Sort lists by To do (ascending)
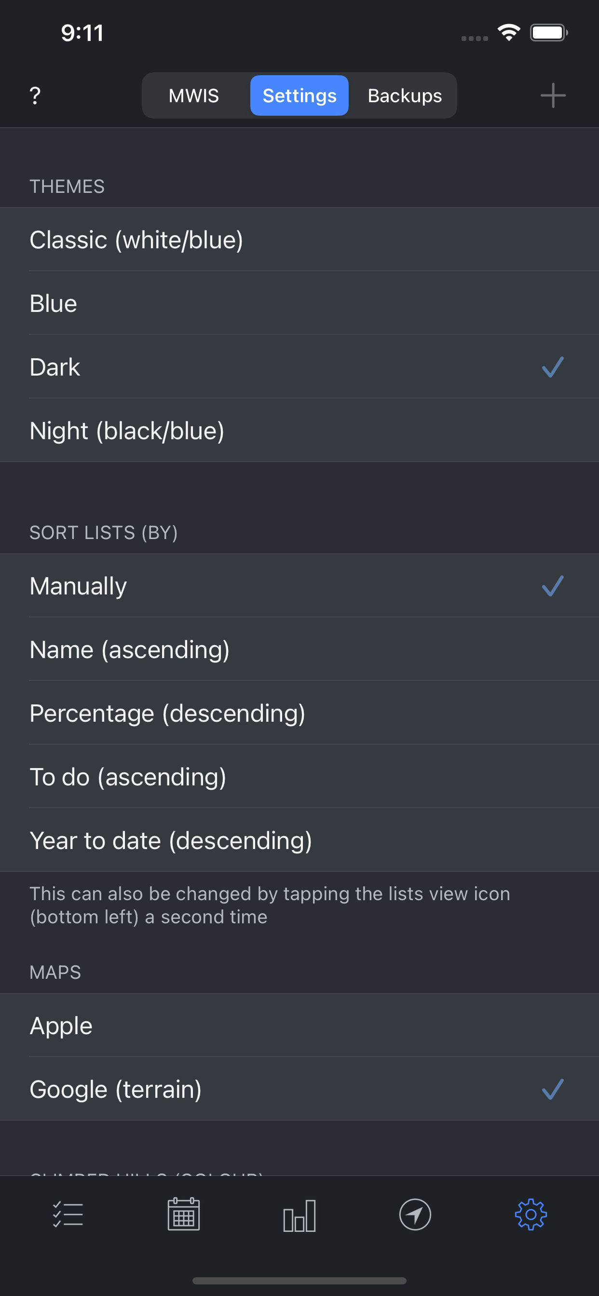The width and height of the screenshot is (599, 1296). (299, 777)
